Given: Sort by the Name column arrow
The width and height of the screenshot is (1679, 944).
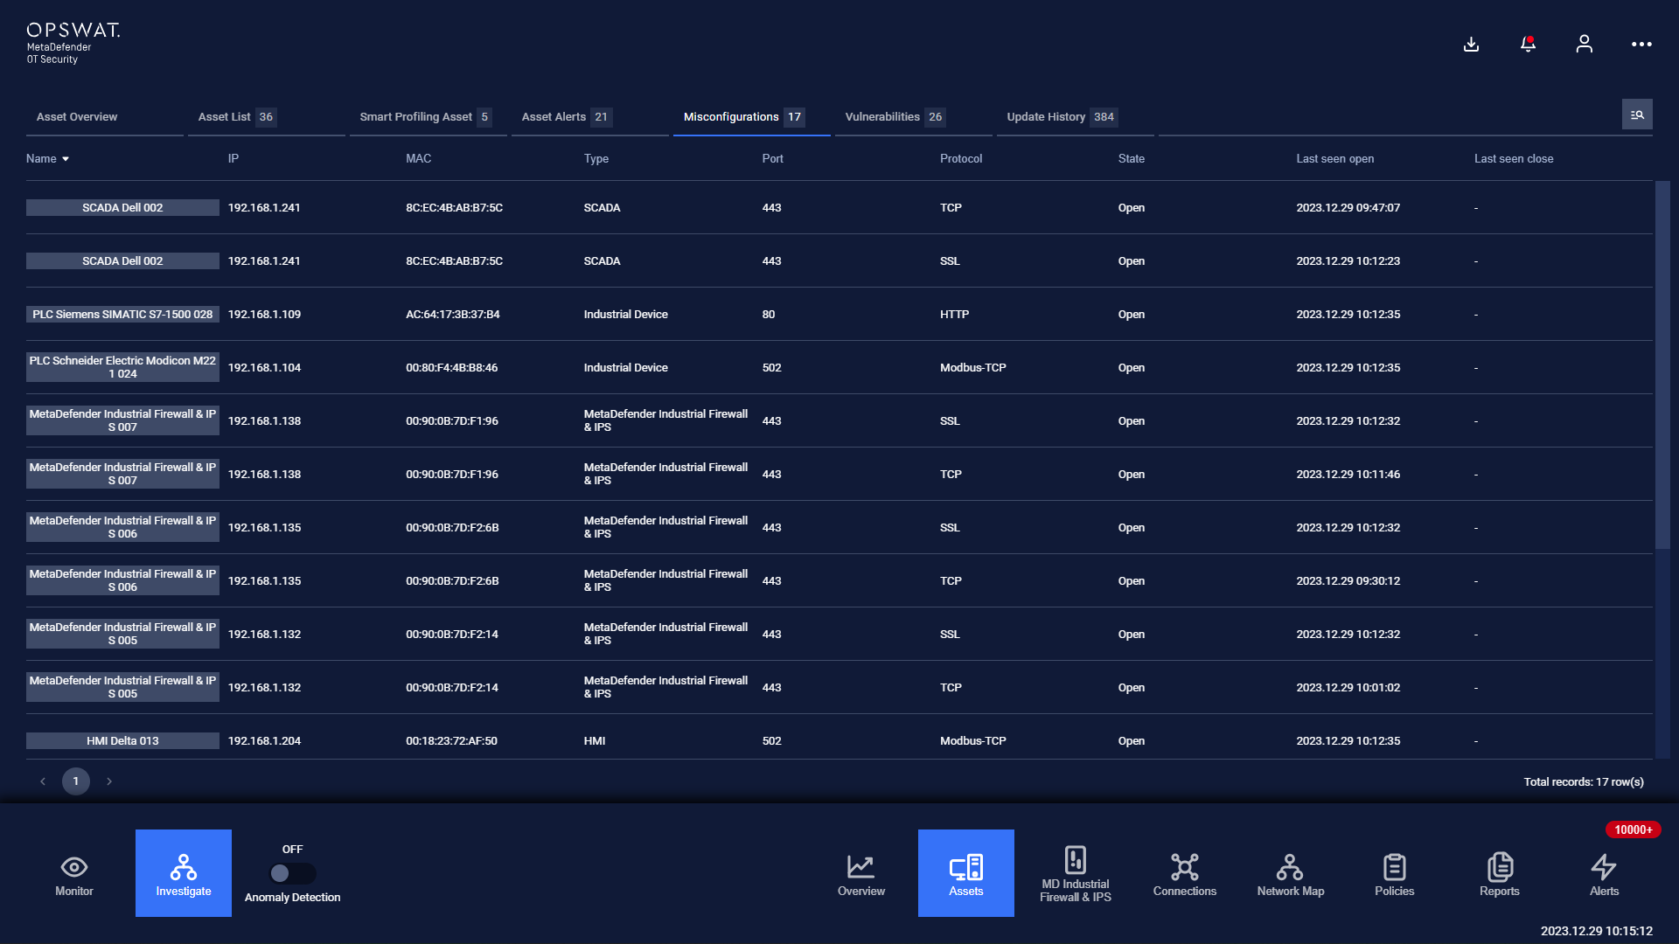Looking at the screenshot, I should tap(66, 159).
